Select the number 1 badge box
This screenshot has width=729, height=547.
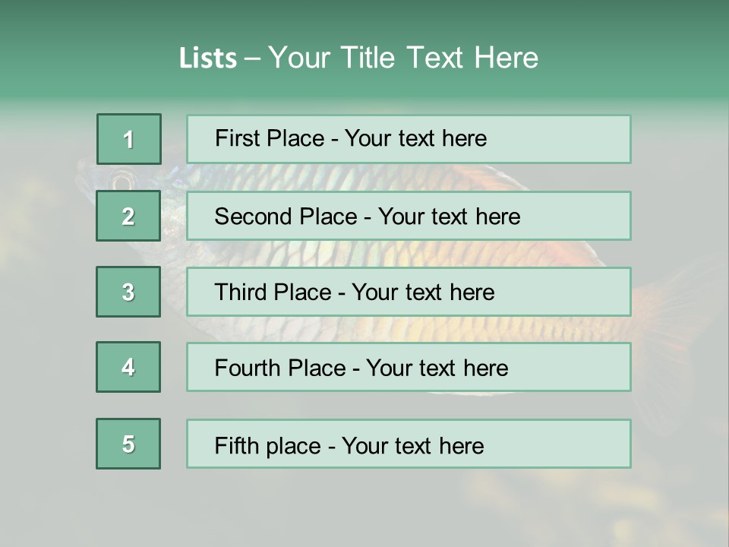[129, 139]
